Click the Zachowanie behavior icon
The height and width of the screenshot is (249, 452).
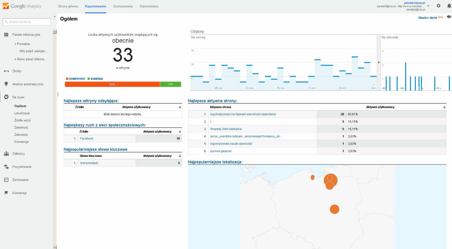coord(6,180)
